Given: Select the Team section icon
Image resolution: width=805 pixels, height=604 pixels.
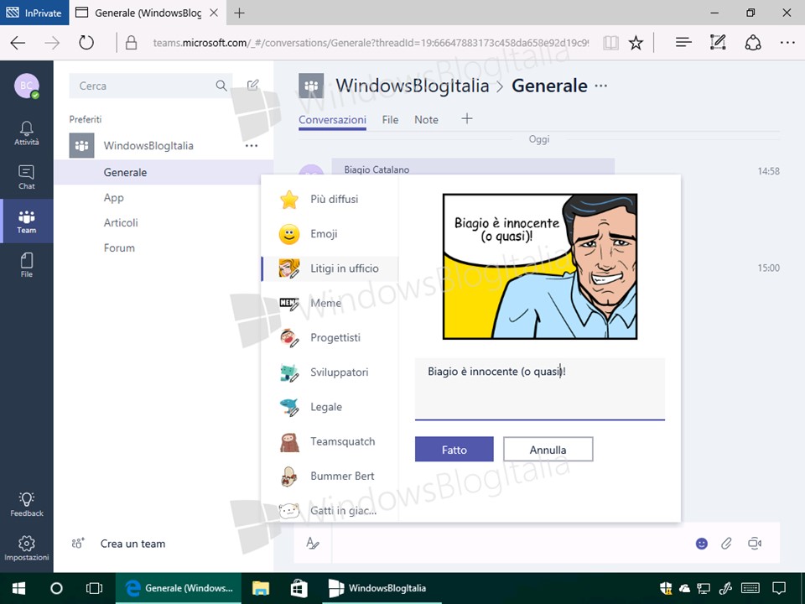Looking at the screenshot, I should (x=26, y=221).
